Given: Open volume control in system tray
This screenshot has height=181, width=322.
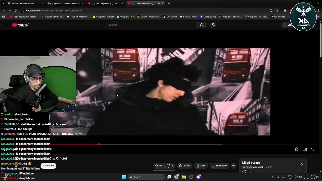Looking at the screenshot, I should 300,177.
